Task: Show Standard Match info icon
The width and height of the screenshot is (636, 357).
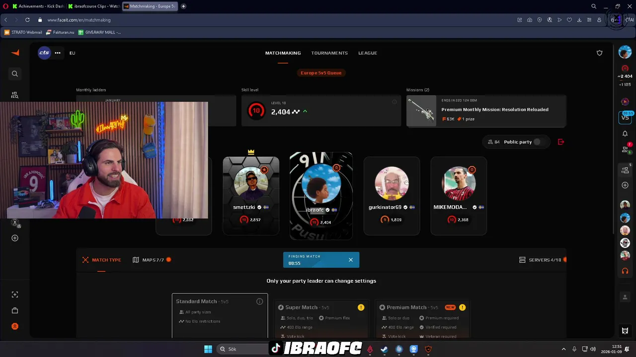Action: 259,301
